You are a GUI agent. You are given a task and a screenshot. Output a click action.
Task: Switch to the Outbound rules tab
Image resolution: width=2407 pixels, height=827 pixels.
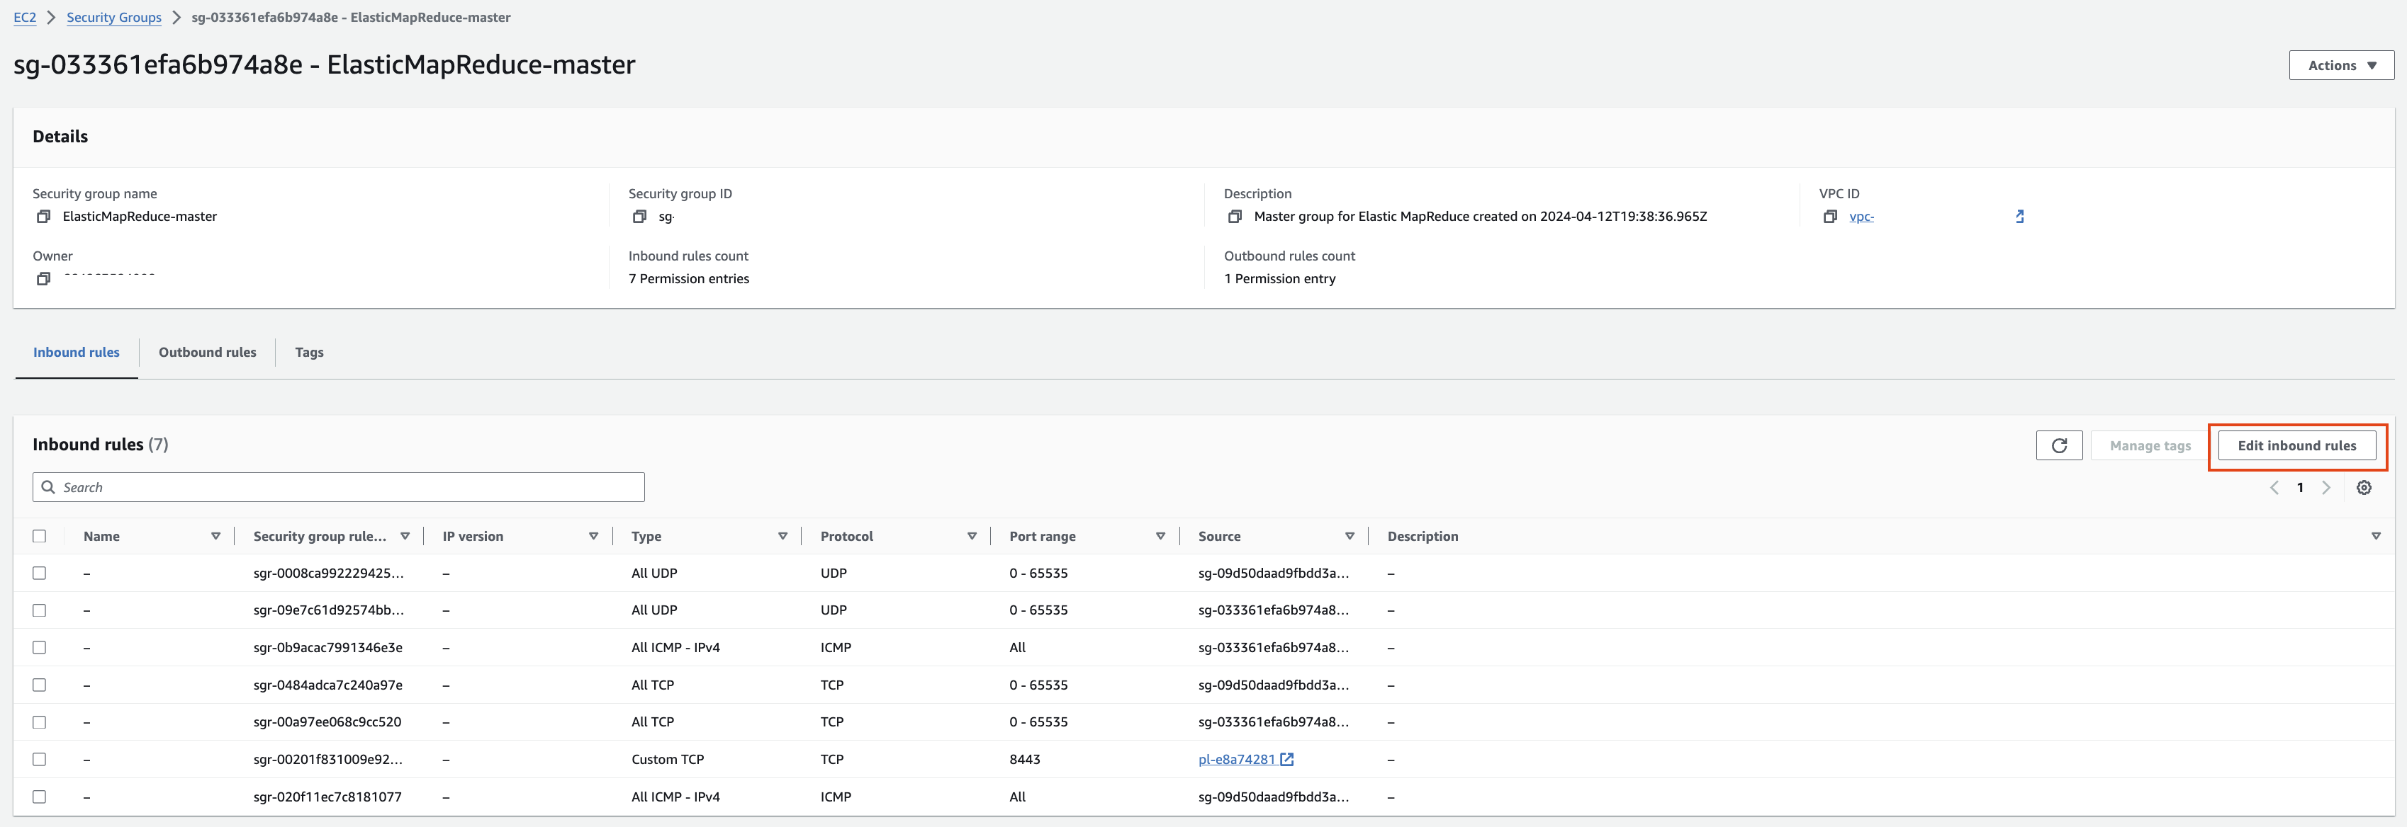tap(208, 352)
